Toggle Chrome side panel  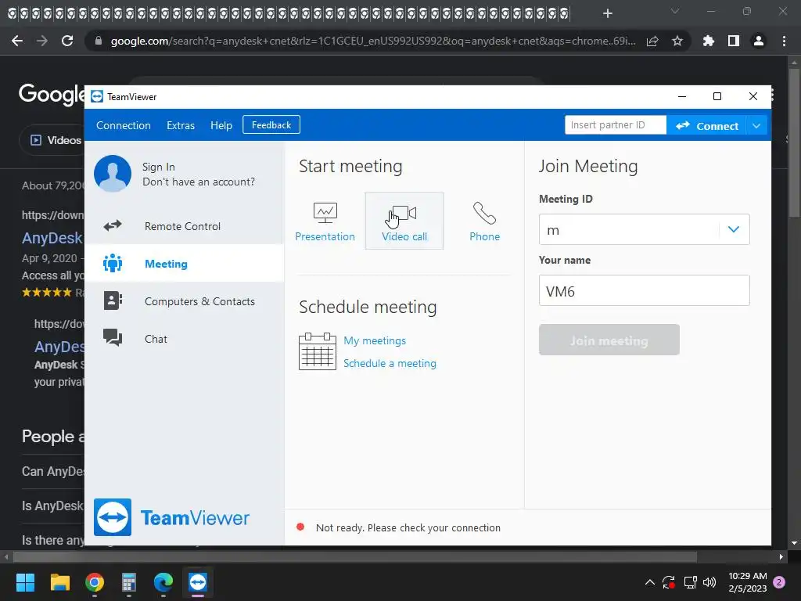click(734, 41)
